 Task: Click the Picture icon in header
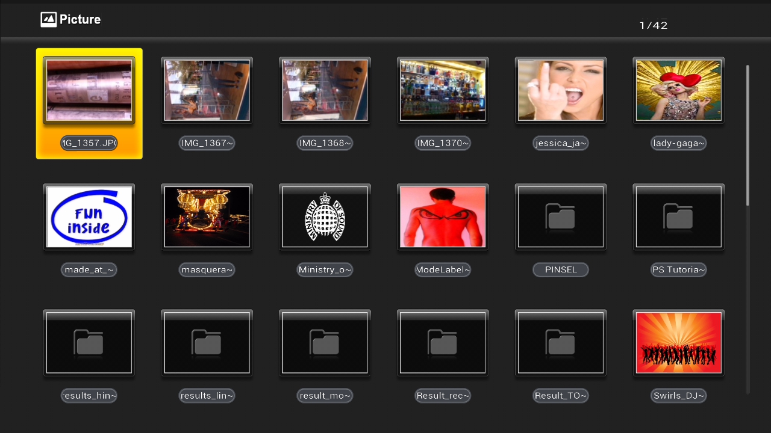point(48,20)
